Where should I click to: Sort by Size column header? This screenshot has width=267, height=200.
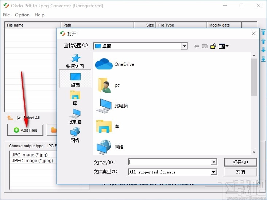[145, 25]
